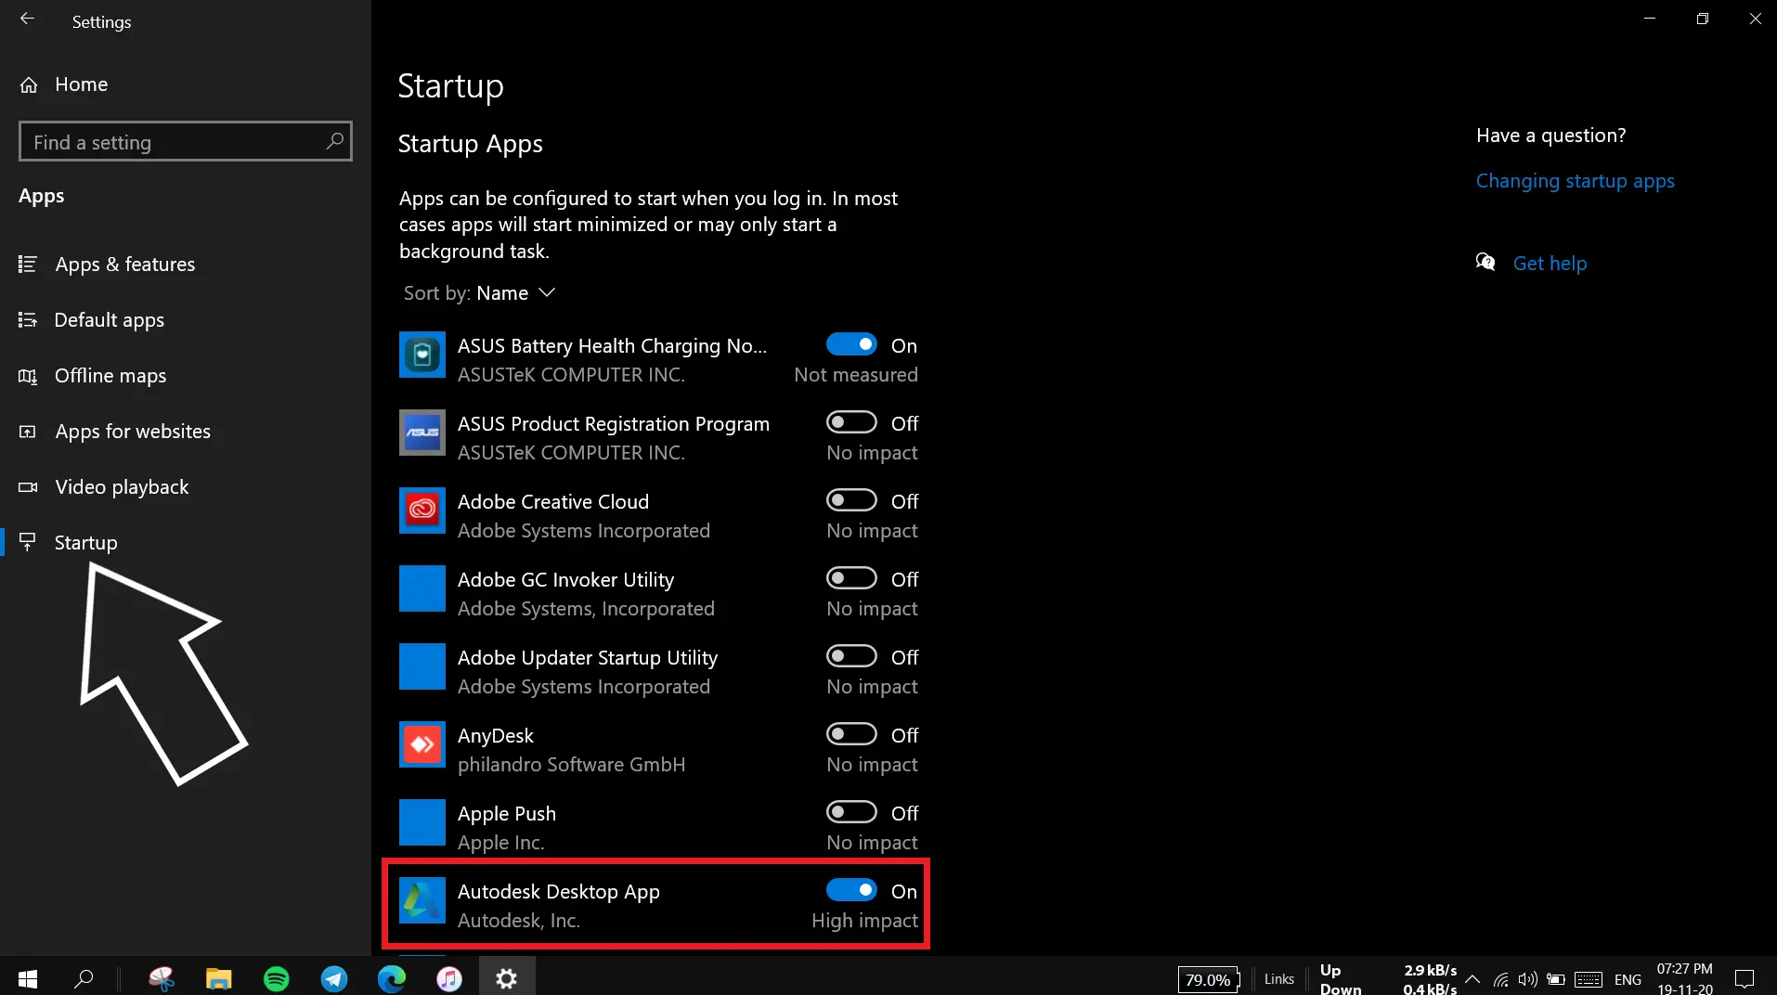1777x995 pixels.
Task: Open the volume speaker tray icon
Action: pos(1527,979)
